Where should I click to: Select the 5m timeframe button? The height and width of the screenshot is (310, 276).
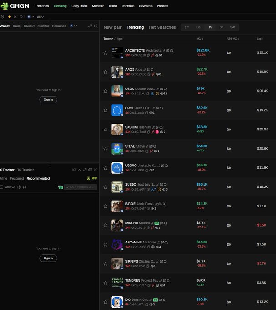[199, 27]
